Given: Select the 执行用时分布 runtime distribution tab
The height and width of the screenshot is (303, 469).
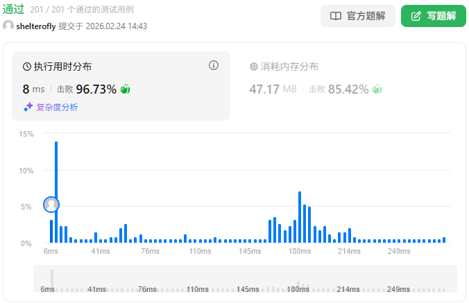Looking at the screenshot, I should pyautogui.click(x=62, y=67).
